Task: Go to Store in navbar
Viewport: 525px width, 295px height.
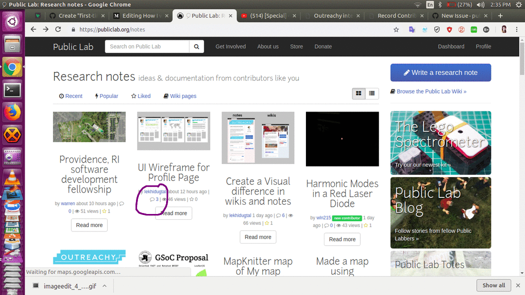Action: pyautogui.click(x=296, y=47)
